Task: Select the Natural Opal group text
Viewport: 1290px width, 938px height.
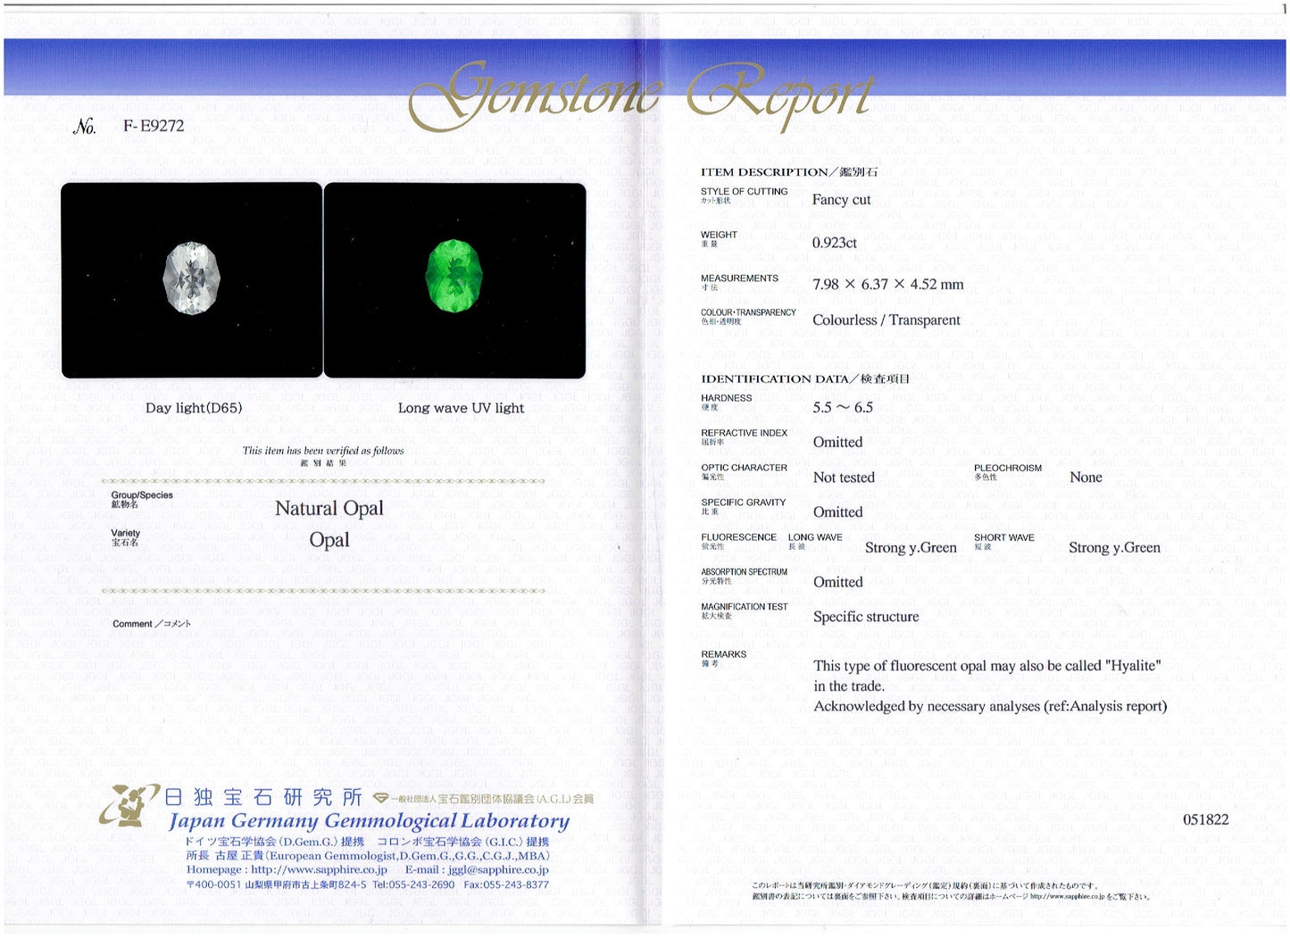Action: pyautogui.click(x=329, y=508)
